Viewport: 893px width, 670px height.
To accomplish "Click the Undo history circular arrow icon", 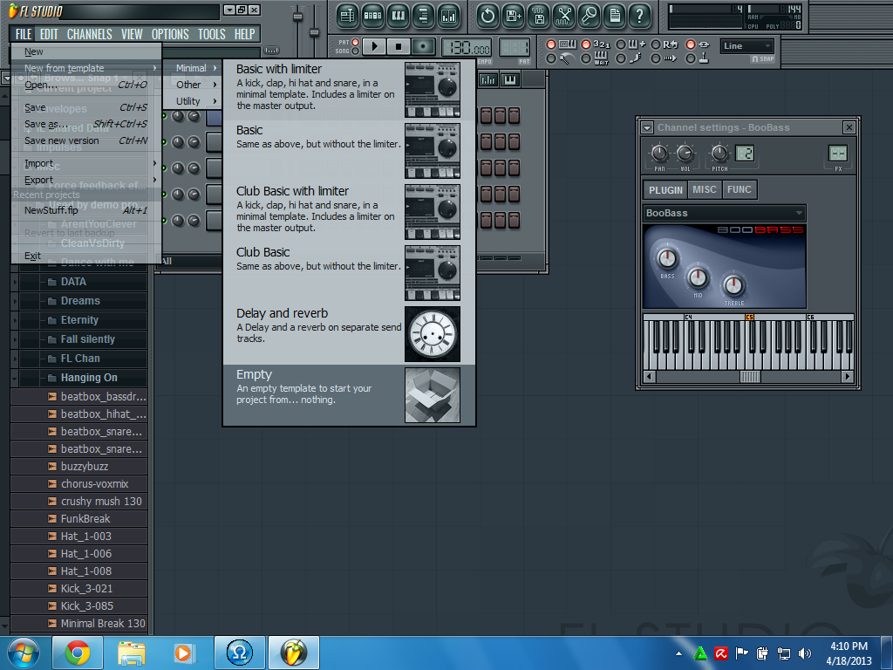I will 487,16.
